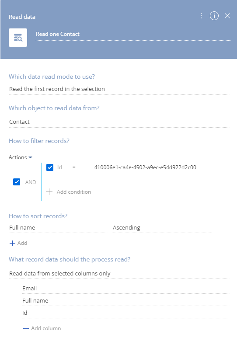This screenshot has height=338, width=237.
Task: Click the Id GUID filter value
Action: tap(145, 167)
